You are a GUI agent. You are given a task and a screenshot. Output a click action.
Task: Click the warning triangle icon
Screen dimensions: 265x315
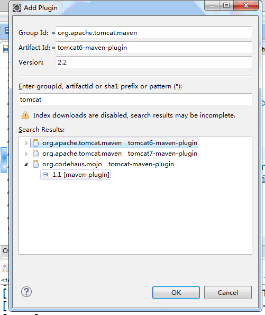coord(25,115)
